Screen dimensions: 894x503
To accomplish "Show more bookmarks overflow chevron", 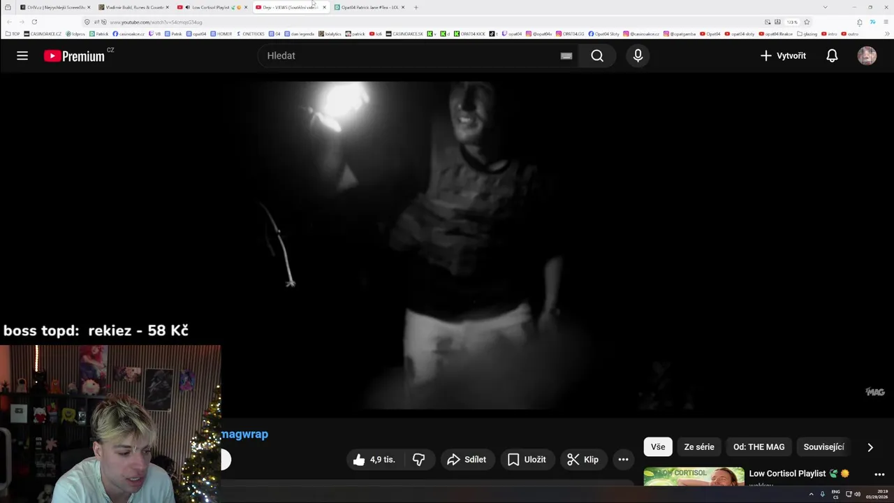I will point(886,34).
